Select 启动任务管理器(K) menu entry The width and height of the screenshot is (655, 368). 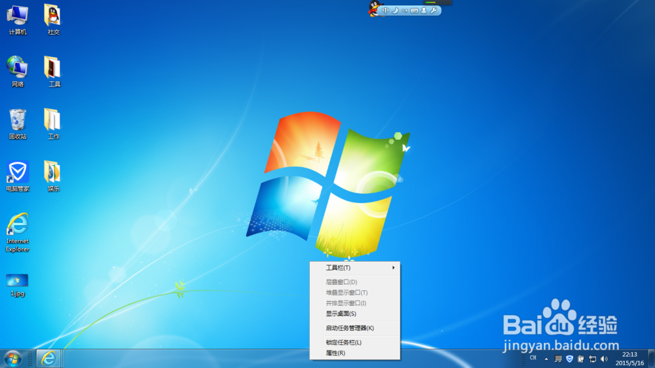tap(354, 328)
